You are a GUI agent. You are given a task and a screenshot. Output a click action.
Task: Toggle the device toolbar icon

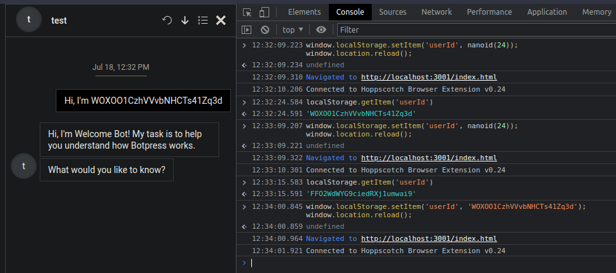point(264,12)
